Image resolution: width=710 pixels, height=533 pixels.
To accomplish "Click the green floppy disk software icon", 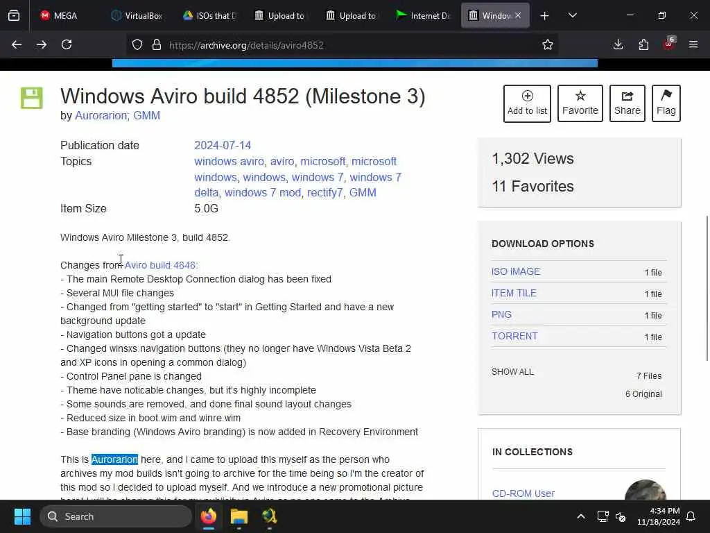I will [x=32, y=98].
